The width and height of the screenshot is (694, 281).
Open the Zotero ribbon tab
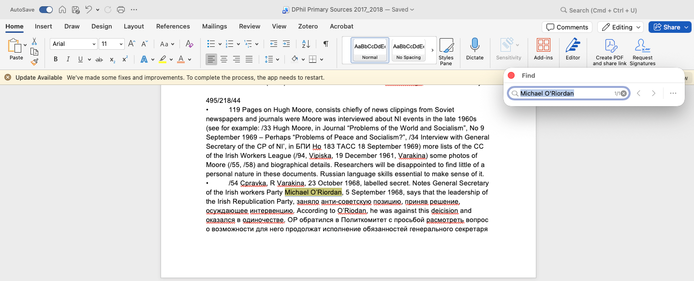pos(308,27)
